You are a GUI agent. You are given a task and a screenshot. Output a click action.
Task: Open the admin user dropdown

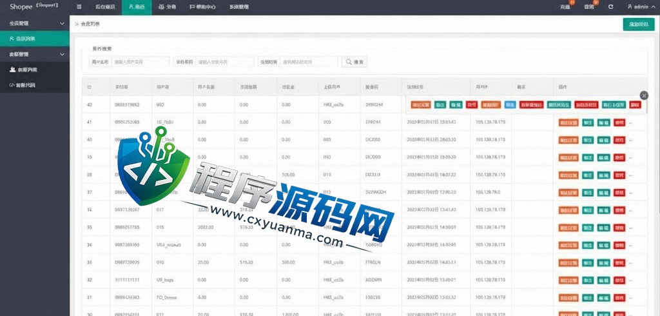pyautogui.click(x=641, y=6)
